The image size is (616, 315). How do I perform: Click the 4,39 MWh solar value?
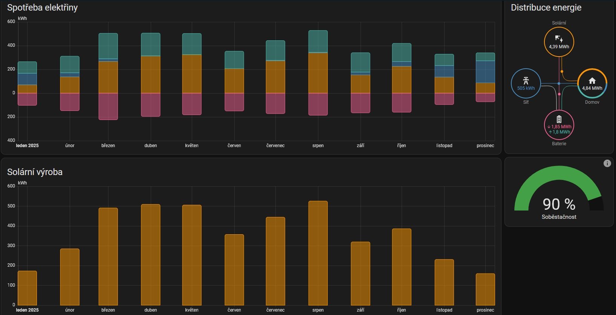point(559,47)
